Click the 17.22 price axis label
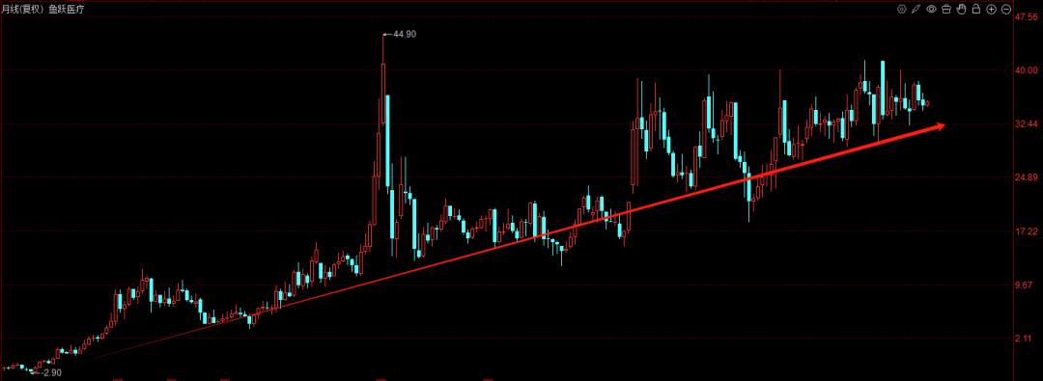Image resolution: width=1043 pixels, height=381 pixels. click(x=1025, y=231)
